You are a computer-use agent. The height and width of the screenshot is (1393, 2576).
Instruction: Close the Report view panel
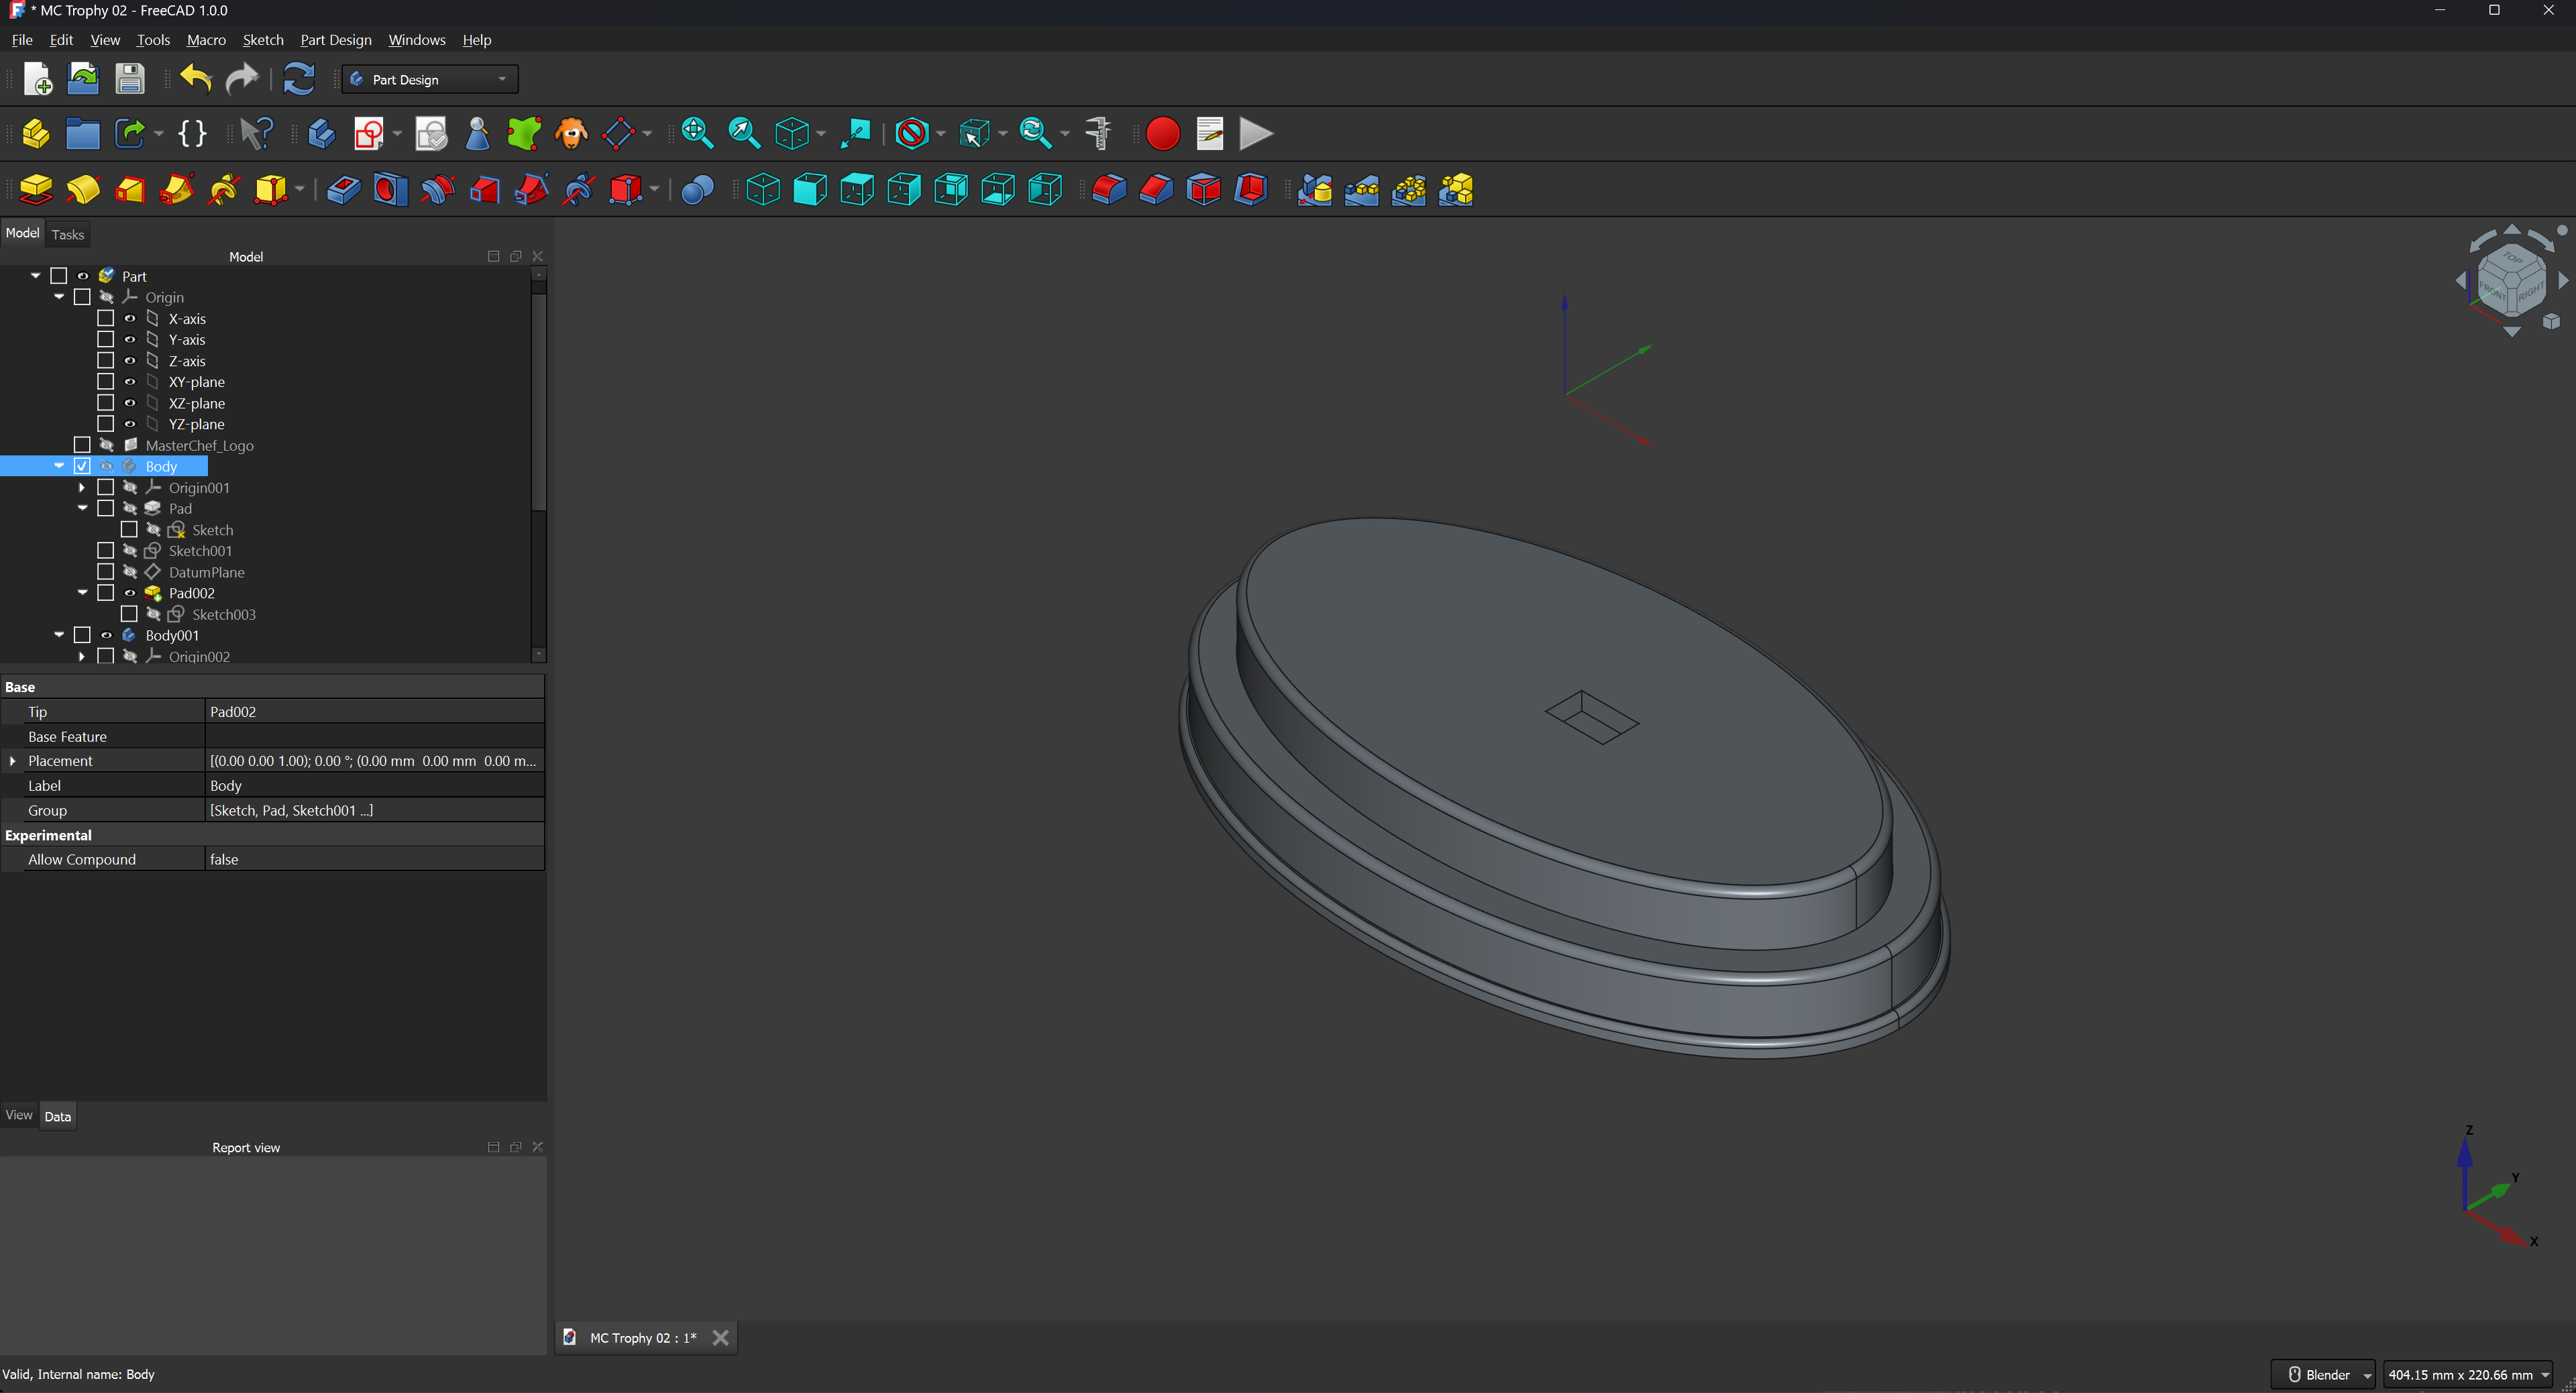pos(538,1147)
